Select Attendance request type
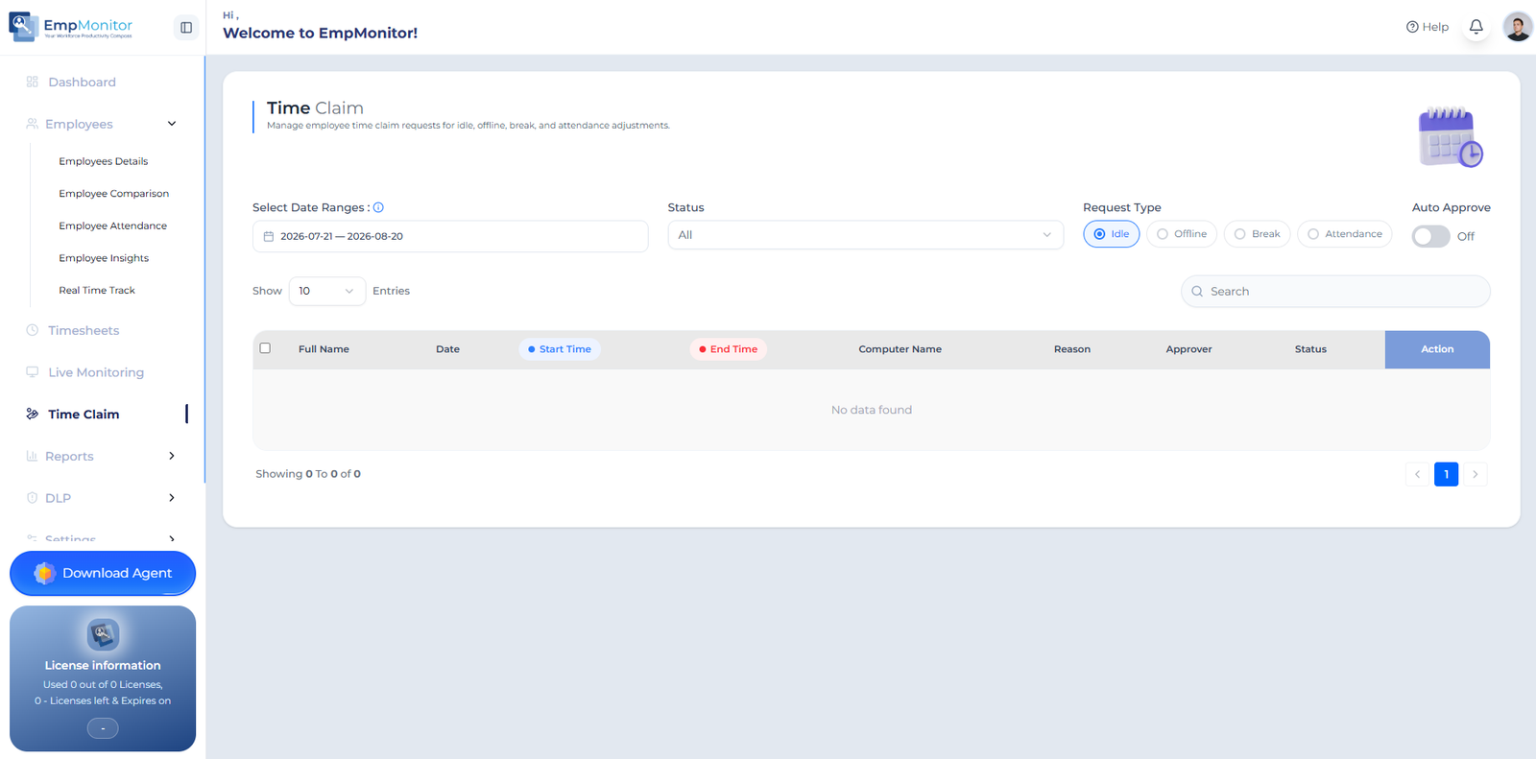Viewport: 1536px width, 759px height. point(1344,234)
